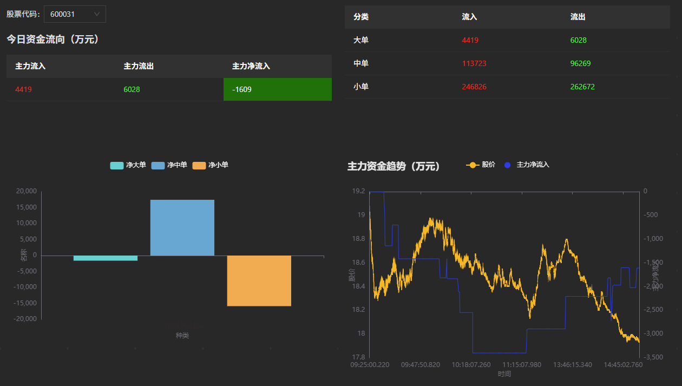This screenshot has height=386, width=682.
Task: Click the 主力流入 column header
Action: (x=30, y=66)
